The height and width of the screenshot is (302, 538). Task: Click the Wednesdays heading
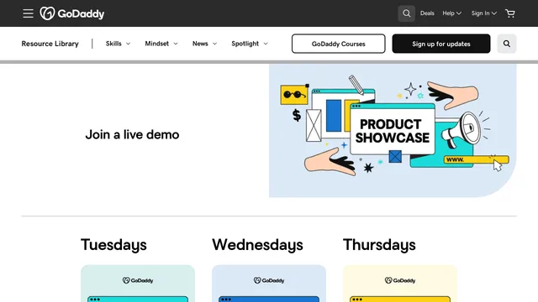point(257,245)
